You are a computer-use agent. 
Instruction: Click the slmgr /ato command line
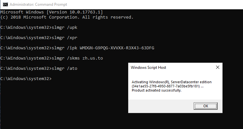point(39,69)
